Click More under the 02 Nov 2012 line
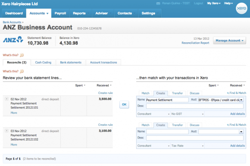The height and width of the screenshot is (166, 250). pyautogui.click(x=14, y=113)
